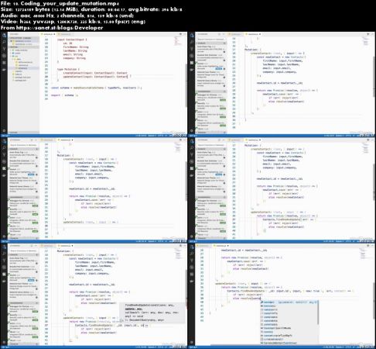
Task: Open the thumbnail showing the type Mutation schema
Action: [94, 84]
